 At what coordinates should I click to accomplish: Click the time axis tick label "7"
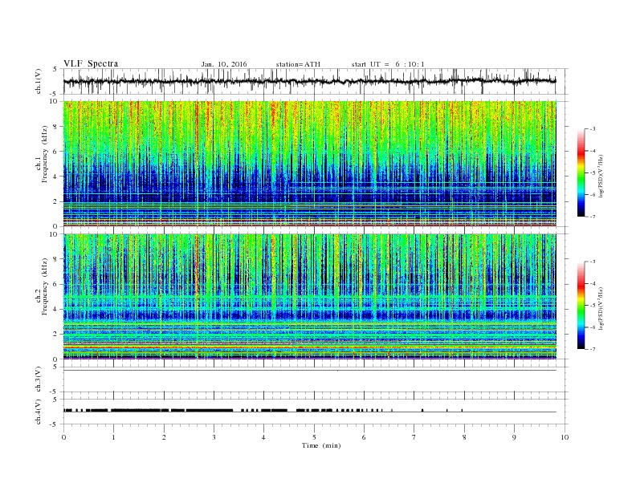414,437
